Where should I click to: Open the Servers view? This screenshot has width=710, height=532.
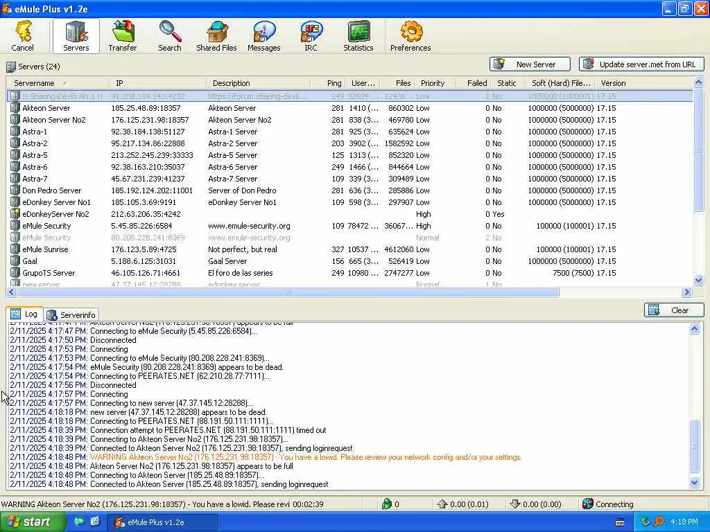coord(76,36)
